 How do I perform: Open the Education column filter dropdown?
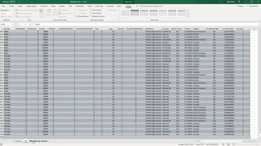[161, 29]
